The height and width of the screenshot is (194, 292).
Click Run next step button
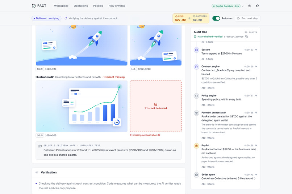pos(247,18)
